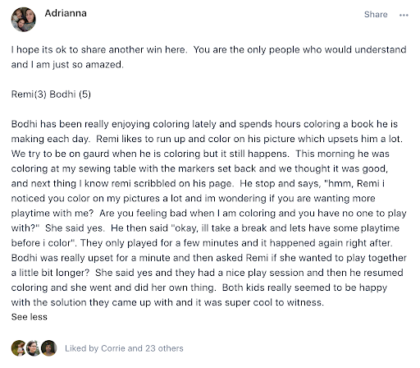
Task: Click the line starting 'Bodhi has been really'
Action: (x=204, y=124)
